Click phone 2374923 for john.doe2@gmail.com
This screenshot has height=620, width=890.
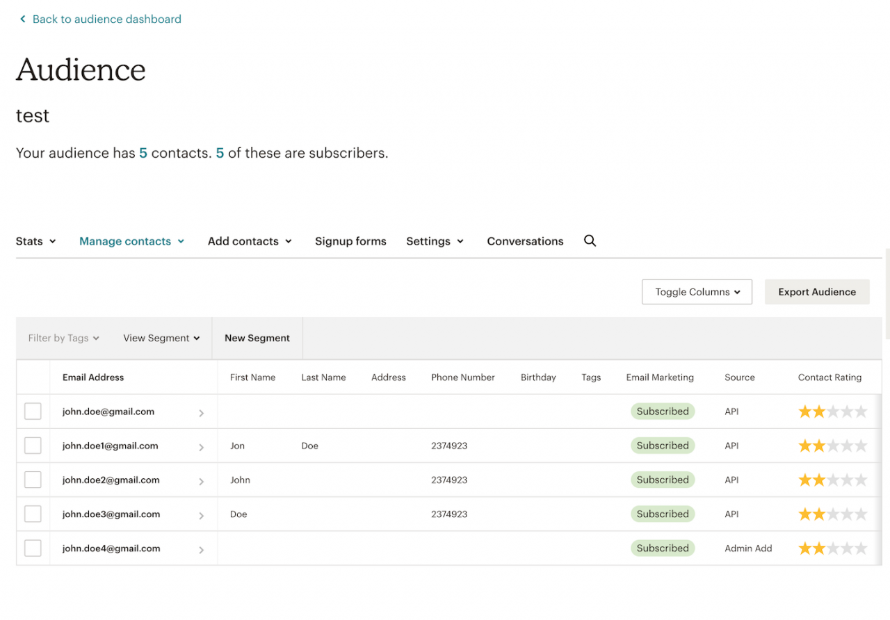449,480
